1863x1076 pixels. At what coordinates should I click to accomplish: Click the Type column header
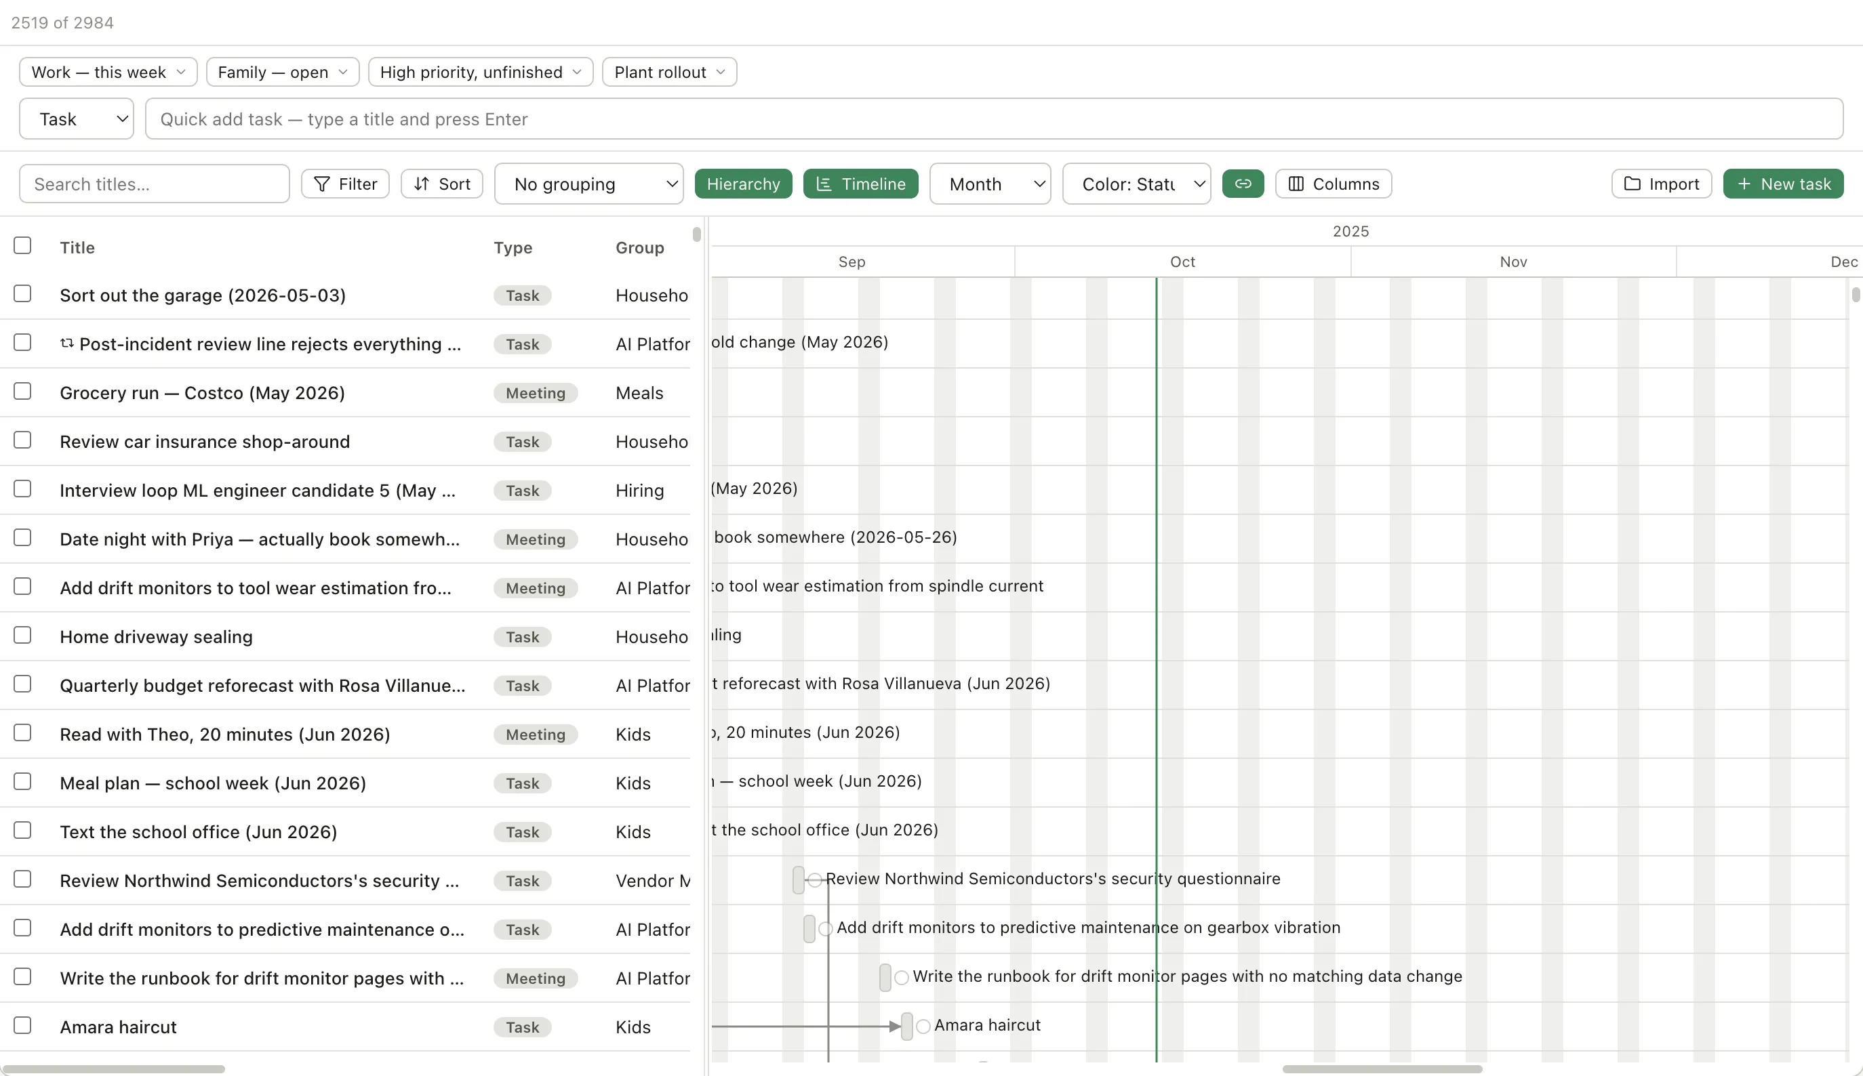point(513,247)
